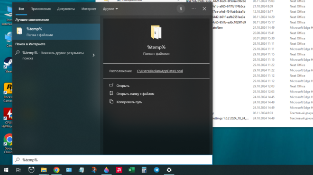The image size is (313, 175).
Task: Expand the Другие dropdown
Action: pos(110,9)
